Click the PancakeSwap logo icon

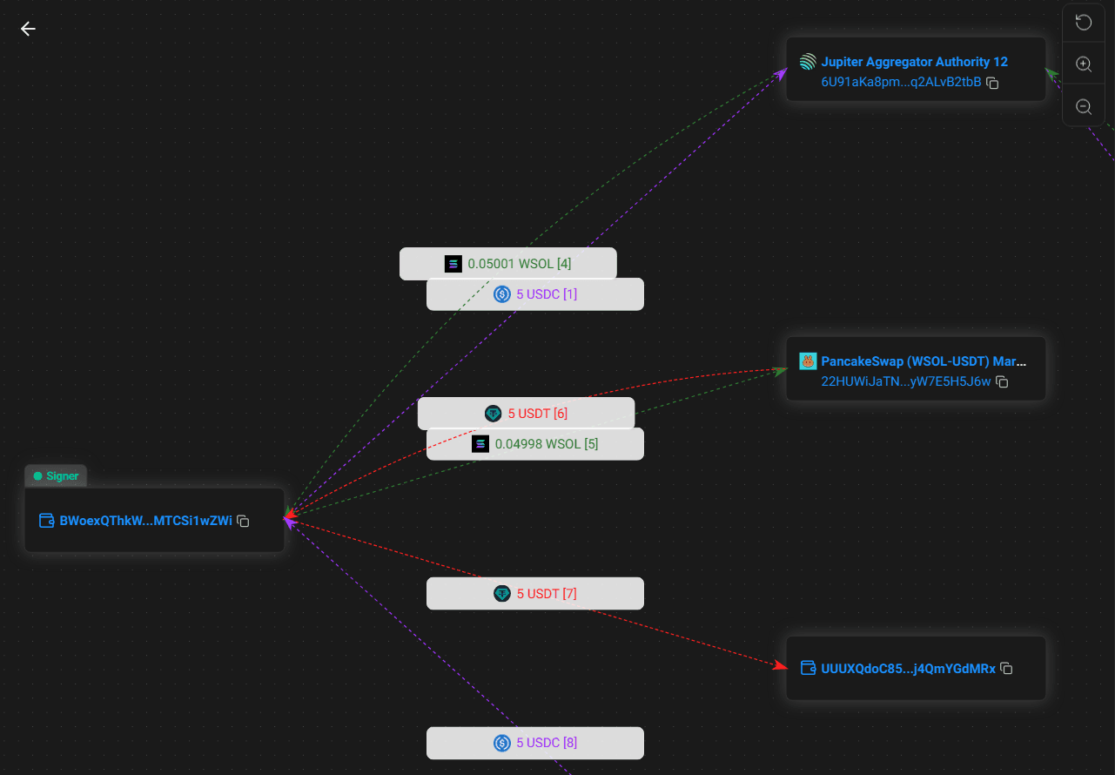[x=809, y=361]
